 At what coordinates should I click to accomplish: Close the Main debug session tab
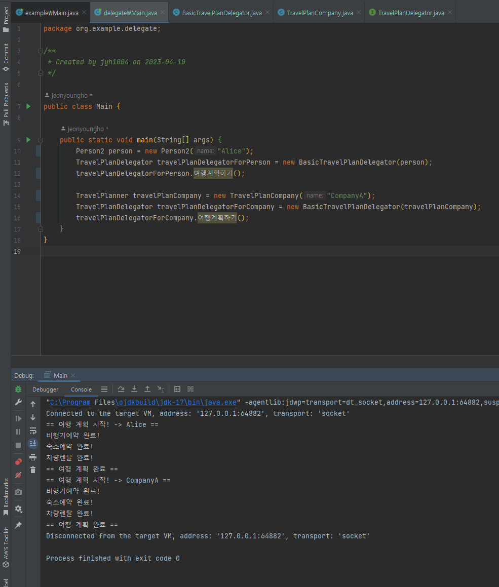pos(73,375)
